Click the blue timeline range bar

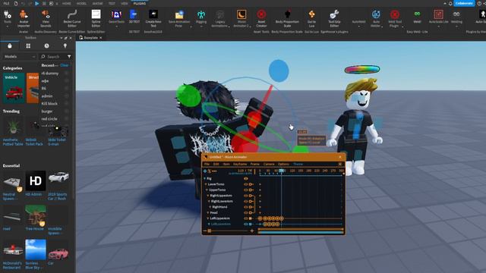point(301,232)
